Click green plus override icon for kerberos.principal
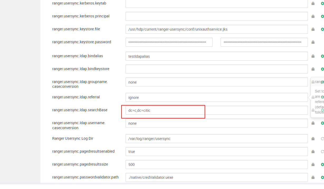 coord(322,16)
